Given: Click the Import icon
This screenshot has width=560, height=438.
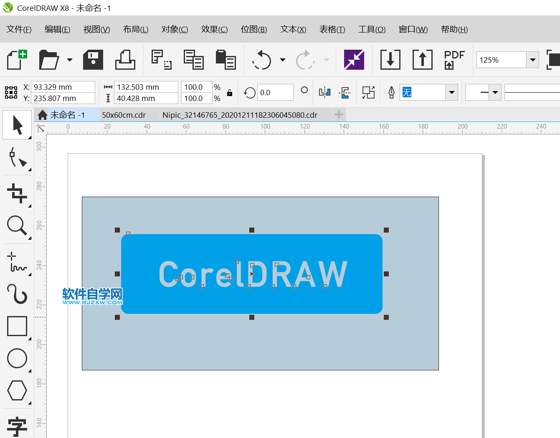Looking at the screenshot, I should coord(390,60).
